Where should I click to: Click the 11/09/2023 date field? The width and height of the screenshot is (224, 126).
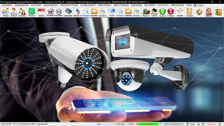tap(120, 124)
